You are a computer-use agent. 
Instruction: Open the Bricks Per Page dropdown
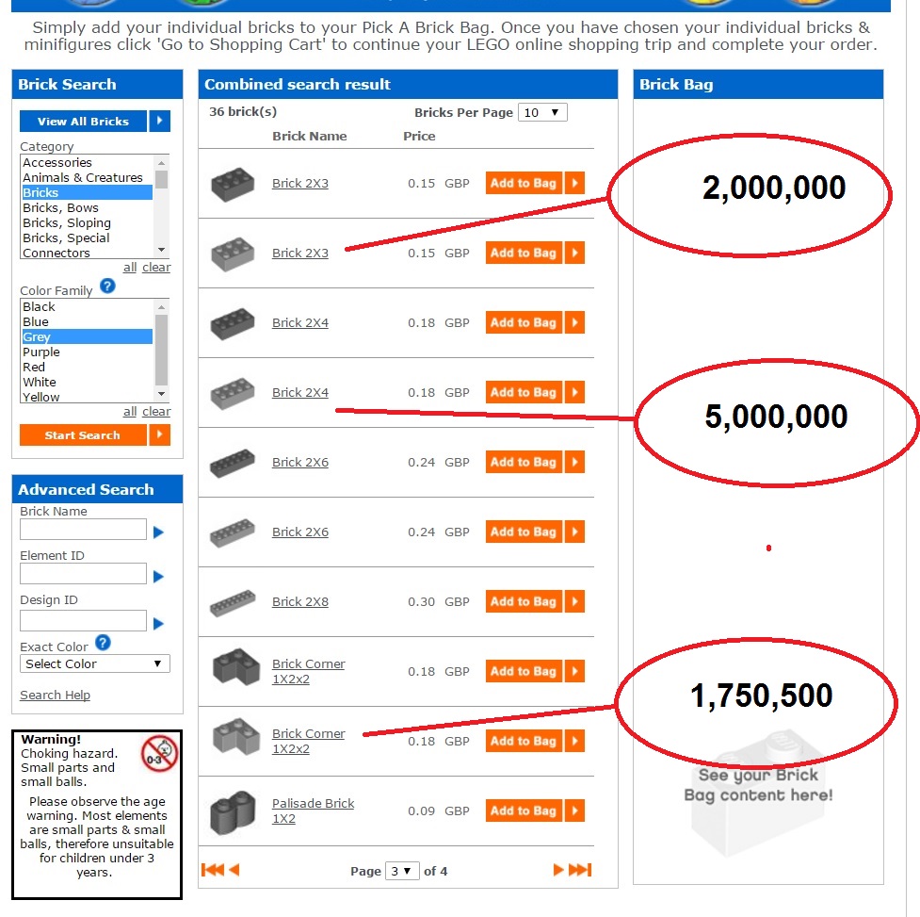pos(542,112)
